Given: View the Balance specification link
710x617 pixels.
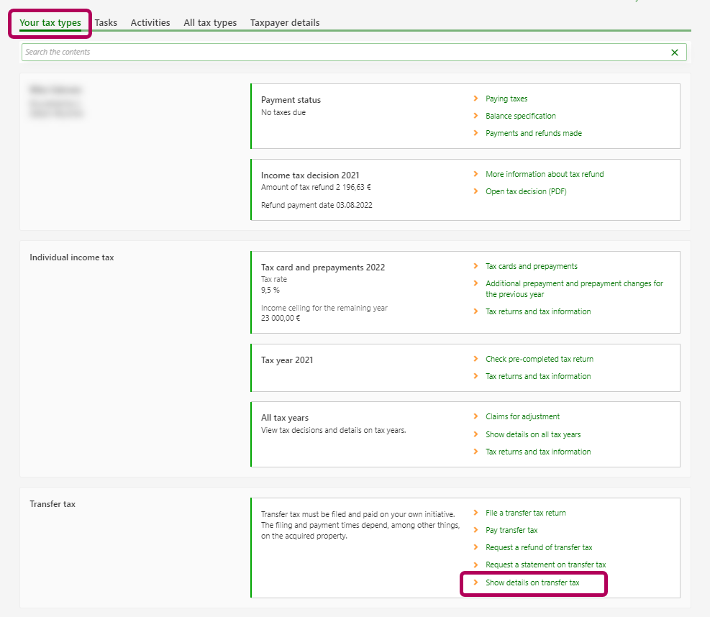Looking at the screenshot, I should tap(520, 116).
